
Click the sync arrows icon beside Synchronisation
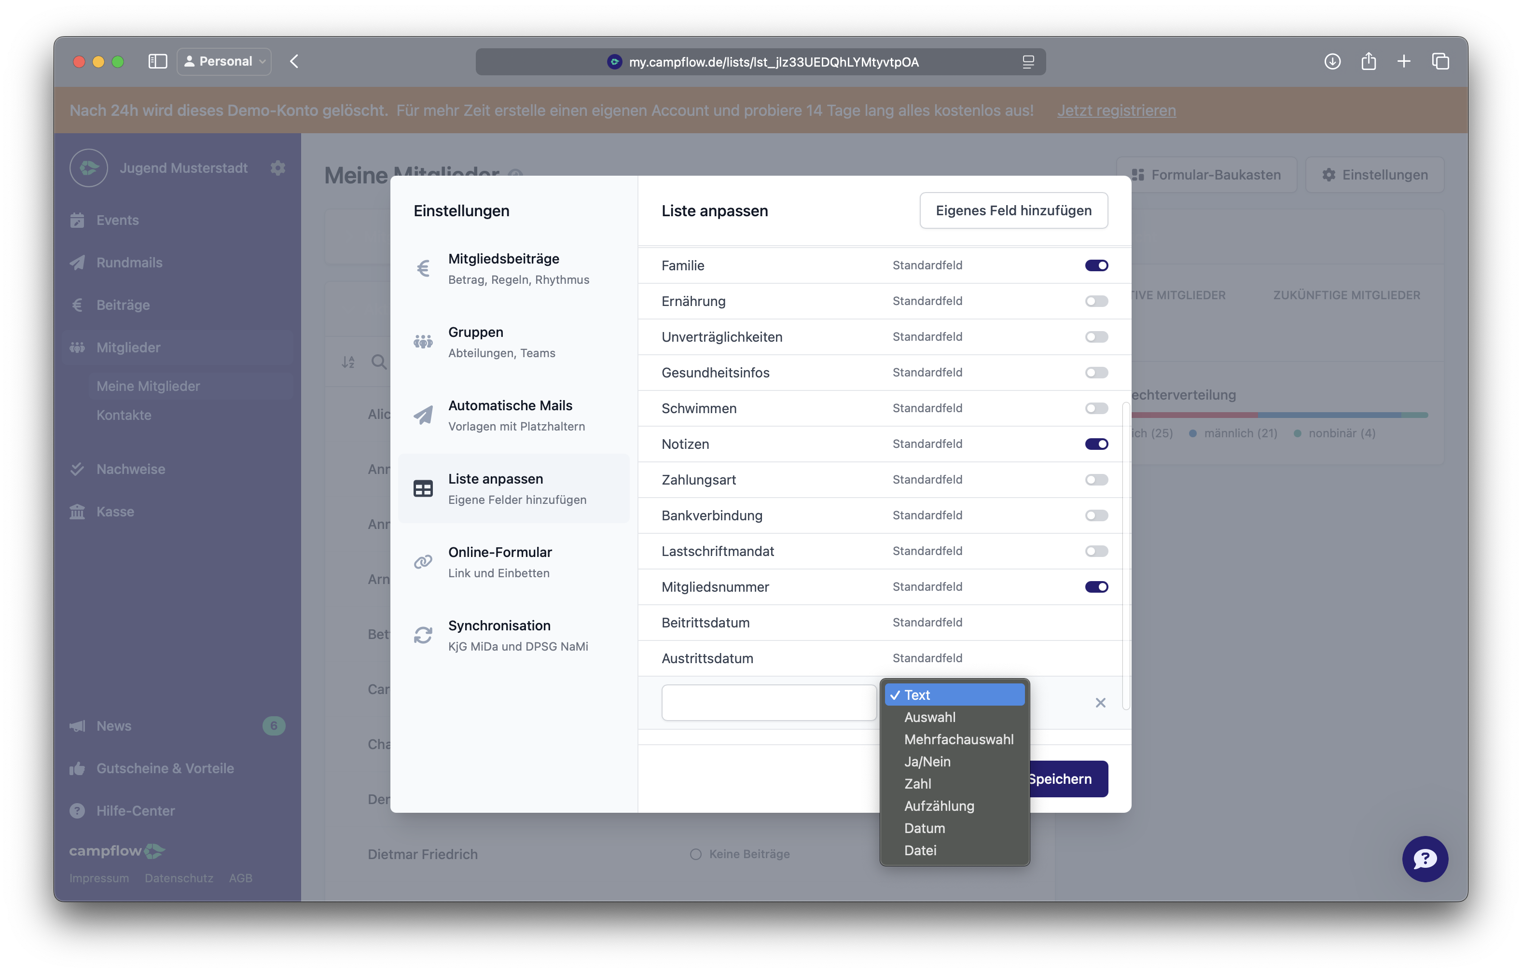pos(423,635)
